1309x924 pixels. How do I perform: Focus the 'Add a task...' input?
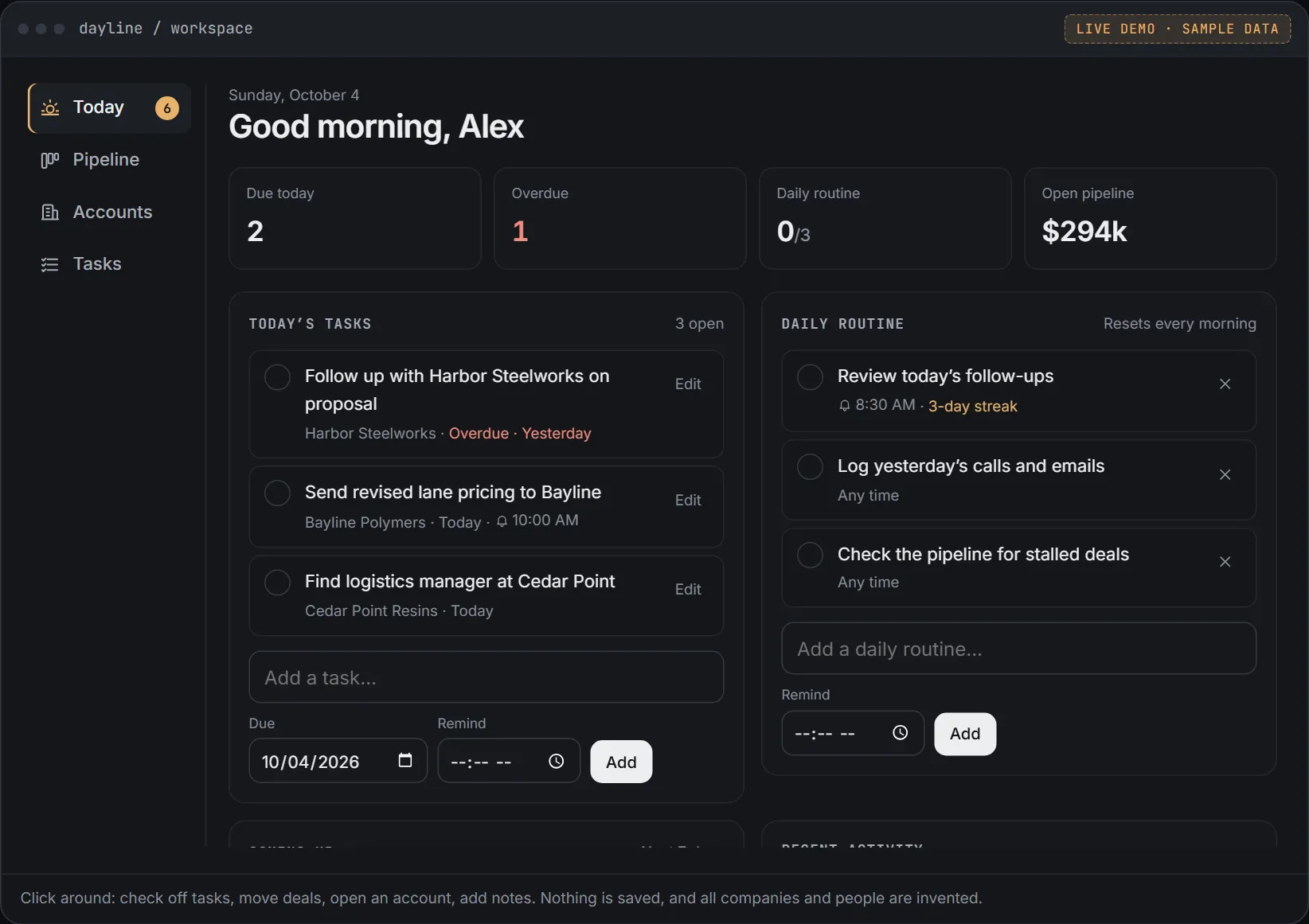coord(486,677)
